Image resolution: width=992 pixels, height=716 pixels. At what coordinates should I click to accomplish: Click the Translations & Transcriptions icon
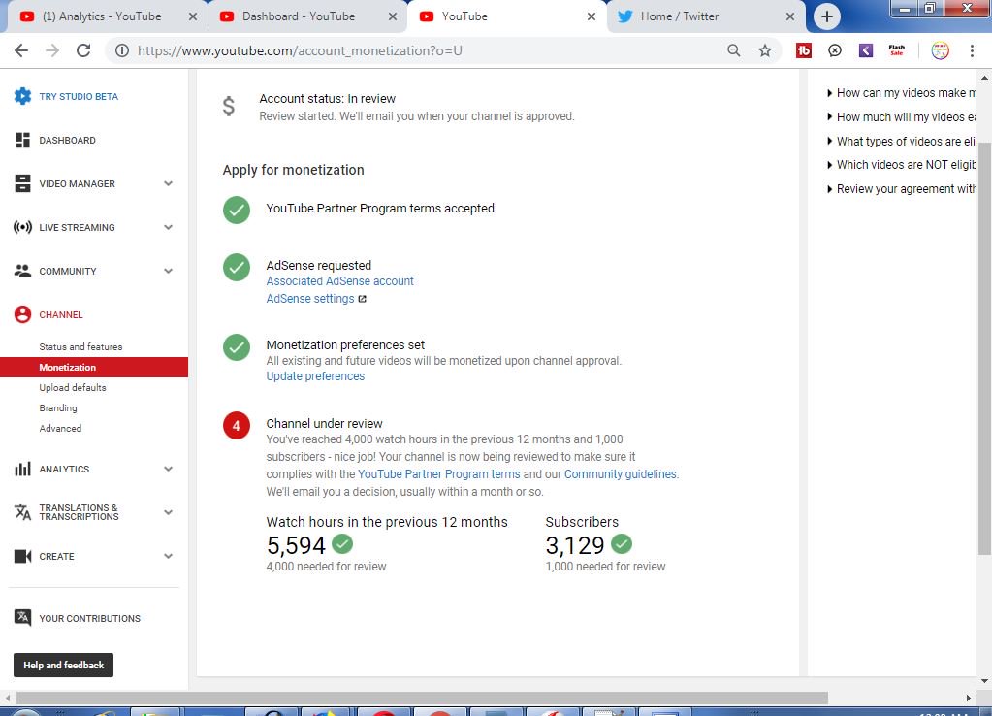point(22,512)
